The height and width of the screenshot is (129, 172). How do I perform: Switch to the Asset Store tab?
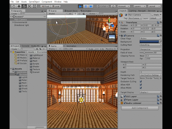pos(71,11)
